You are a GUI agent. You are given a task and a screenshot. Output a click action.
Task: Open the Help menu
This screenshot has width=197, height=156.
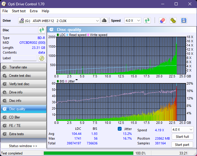coord(45,11)
